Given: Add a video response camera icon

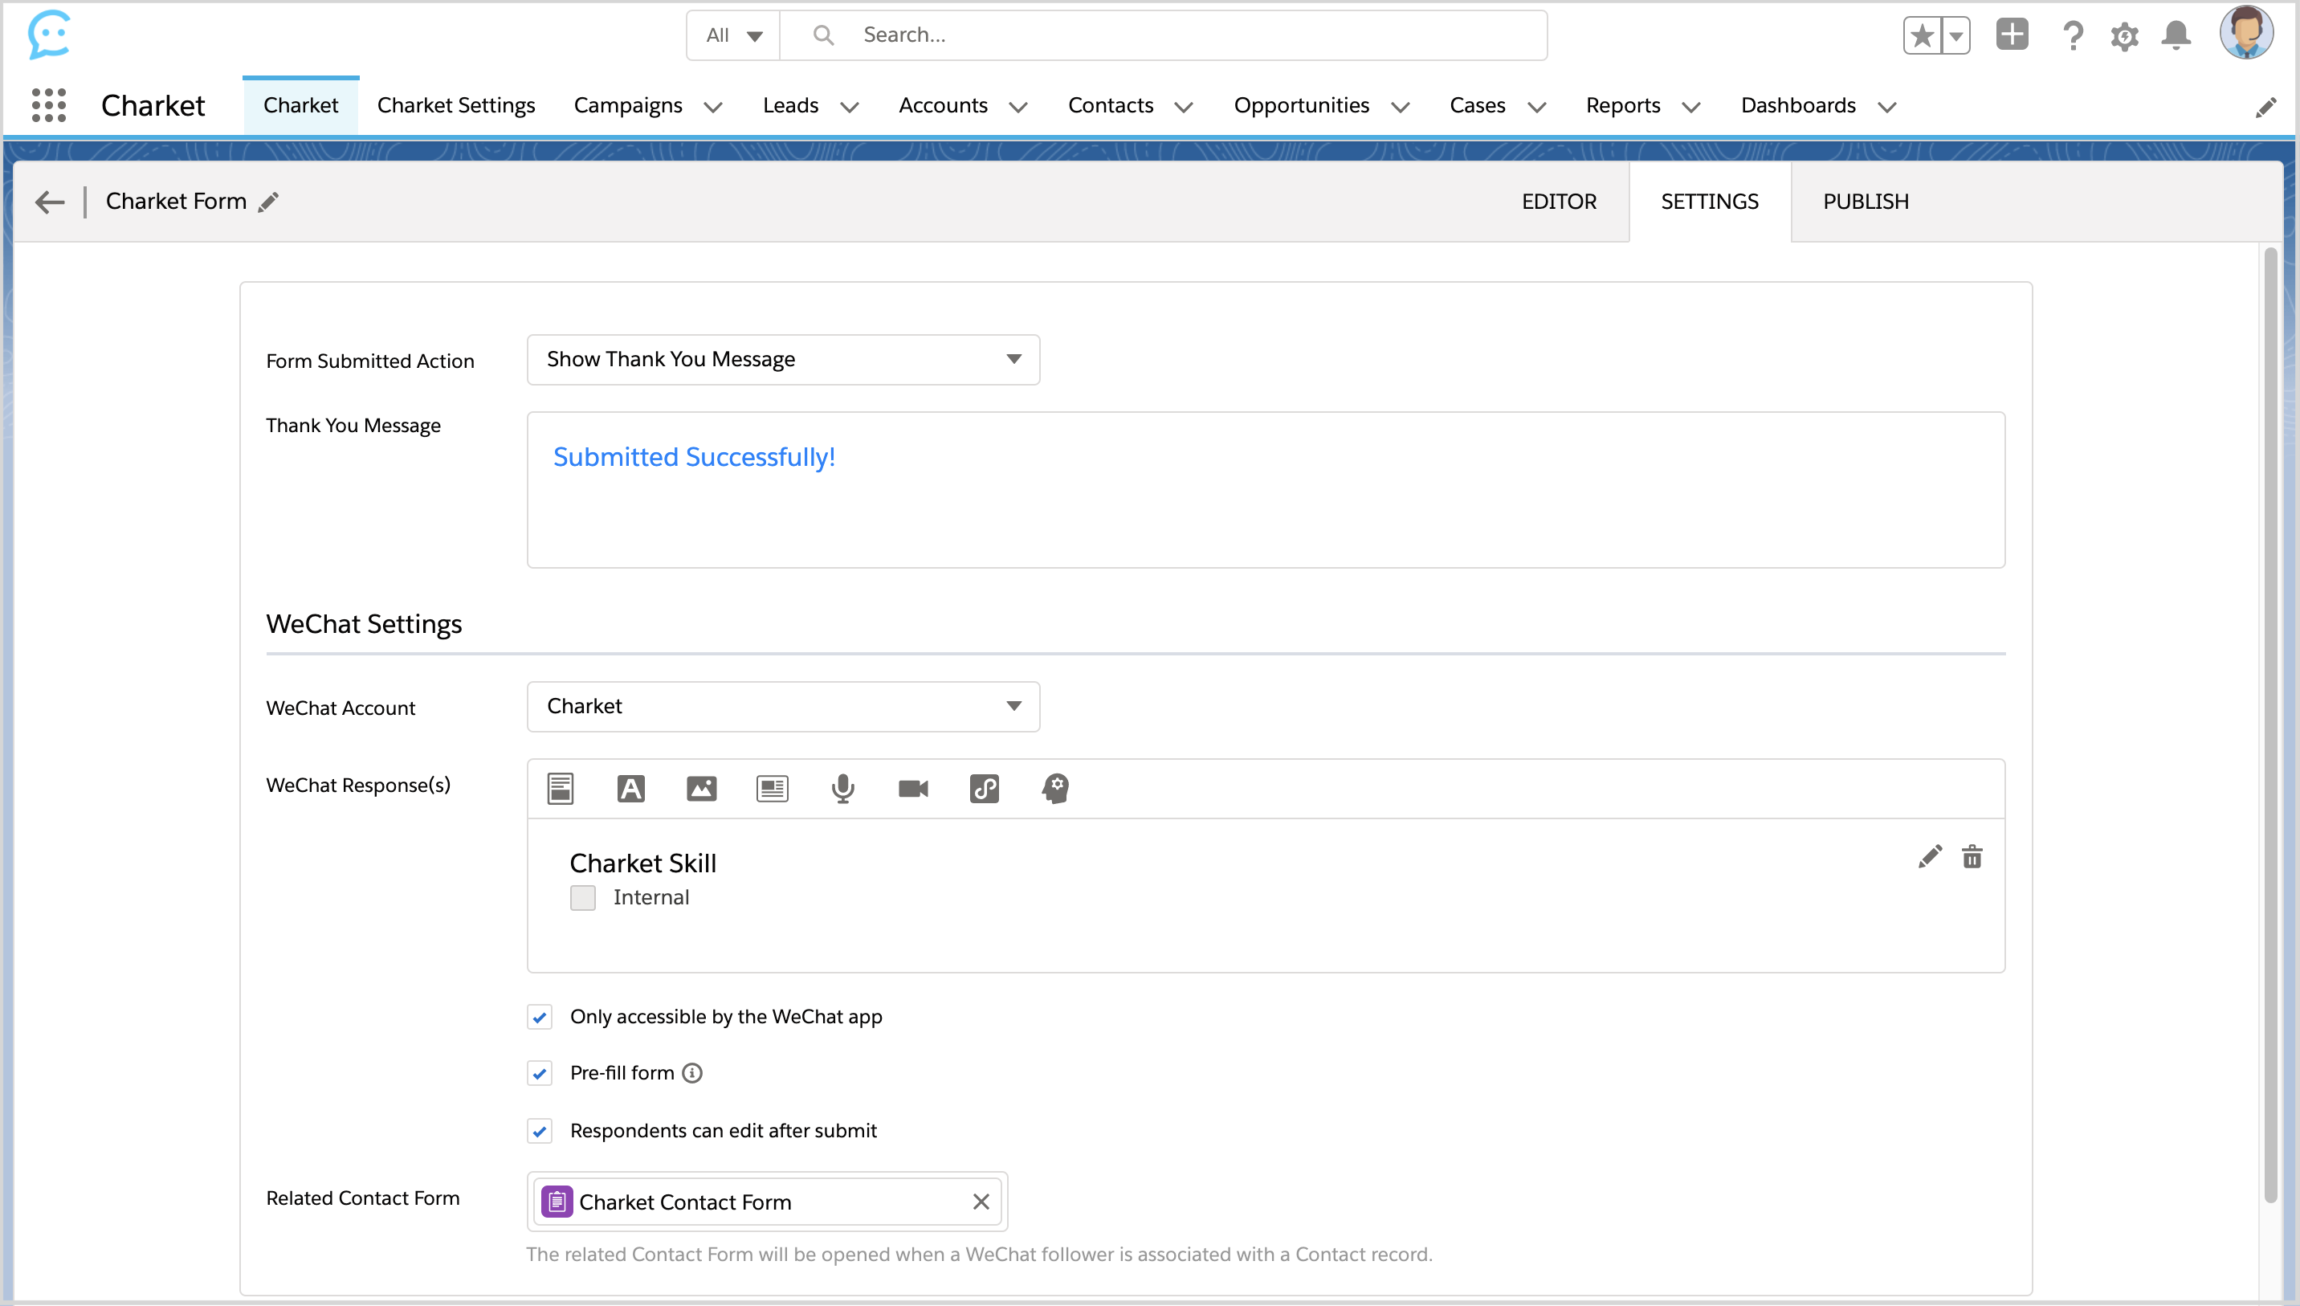Looking at the screenshot, I should (x=914, y=789).
